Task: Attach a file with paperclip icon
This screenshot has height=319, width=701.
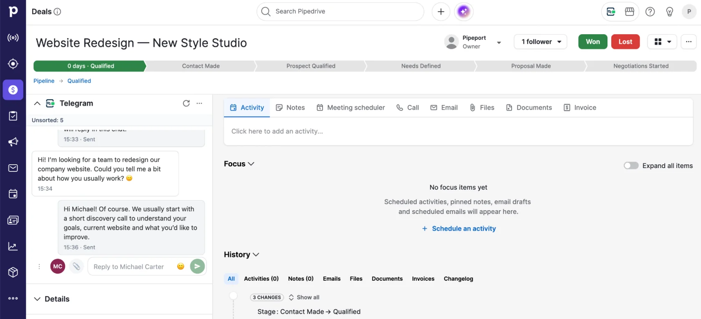Action: tap(76, 266)
